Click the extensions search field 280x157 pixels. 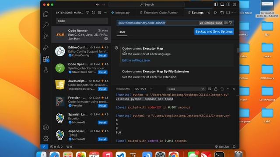coord(82,21)
